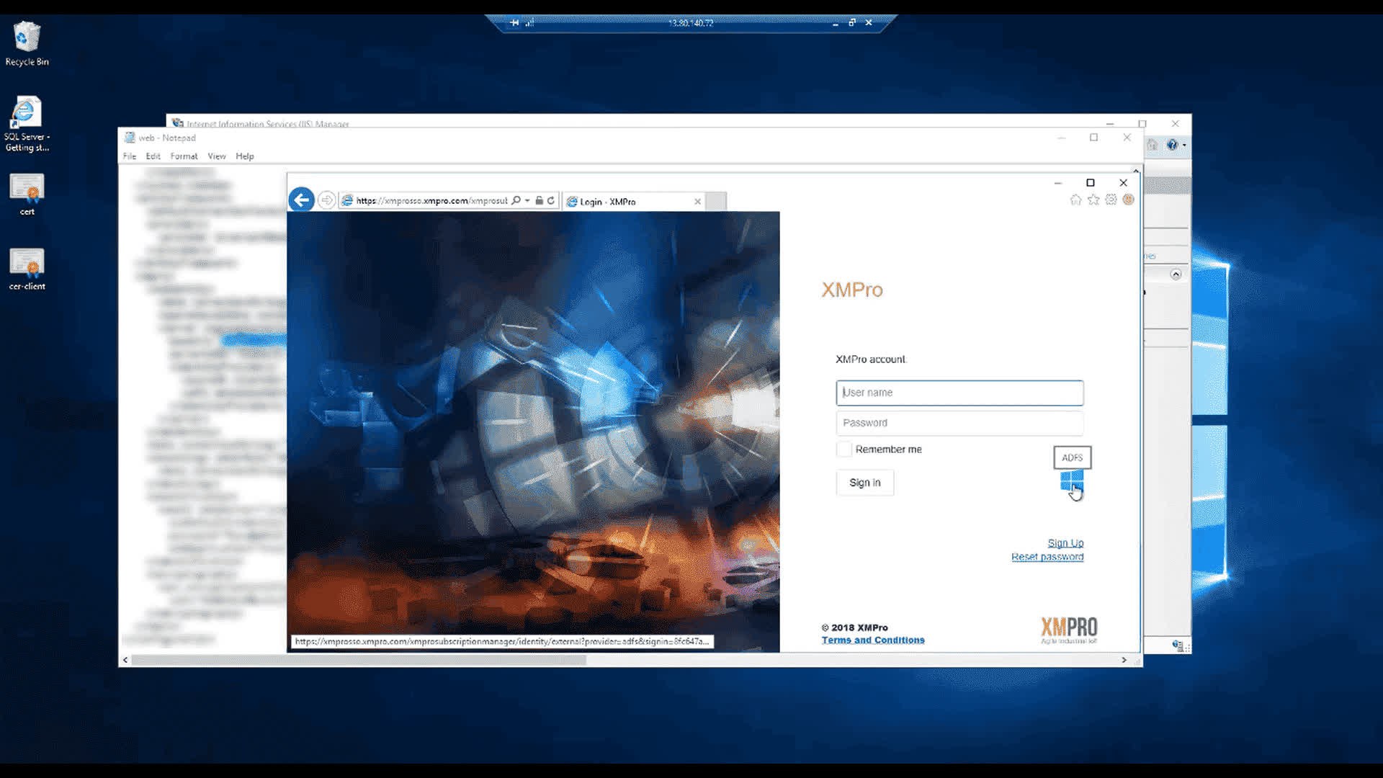Open the browser Home icon

tap(1075, 200)
